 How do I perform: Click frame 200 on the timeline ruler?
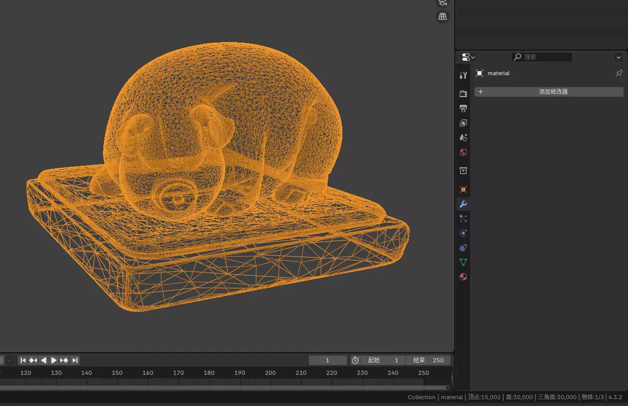point(270,373)
